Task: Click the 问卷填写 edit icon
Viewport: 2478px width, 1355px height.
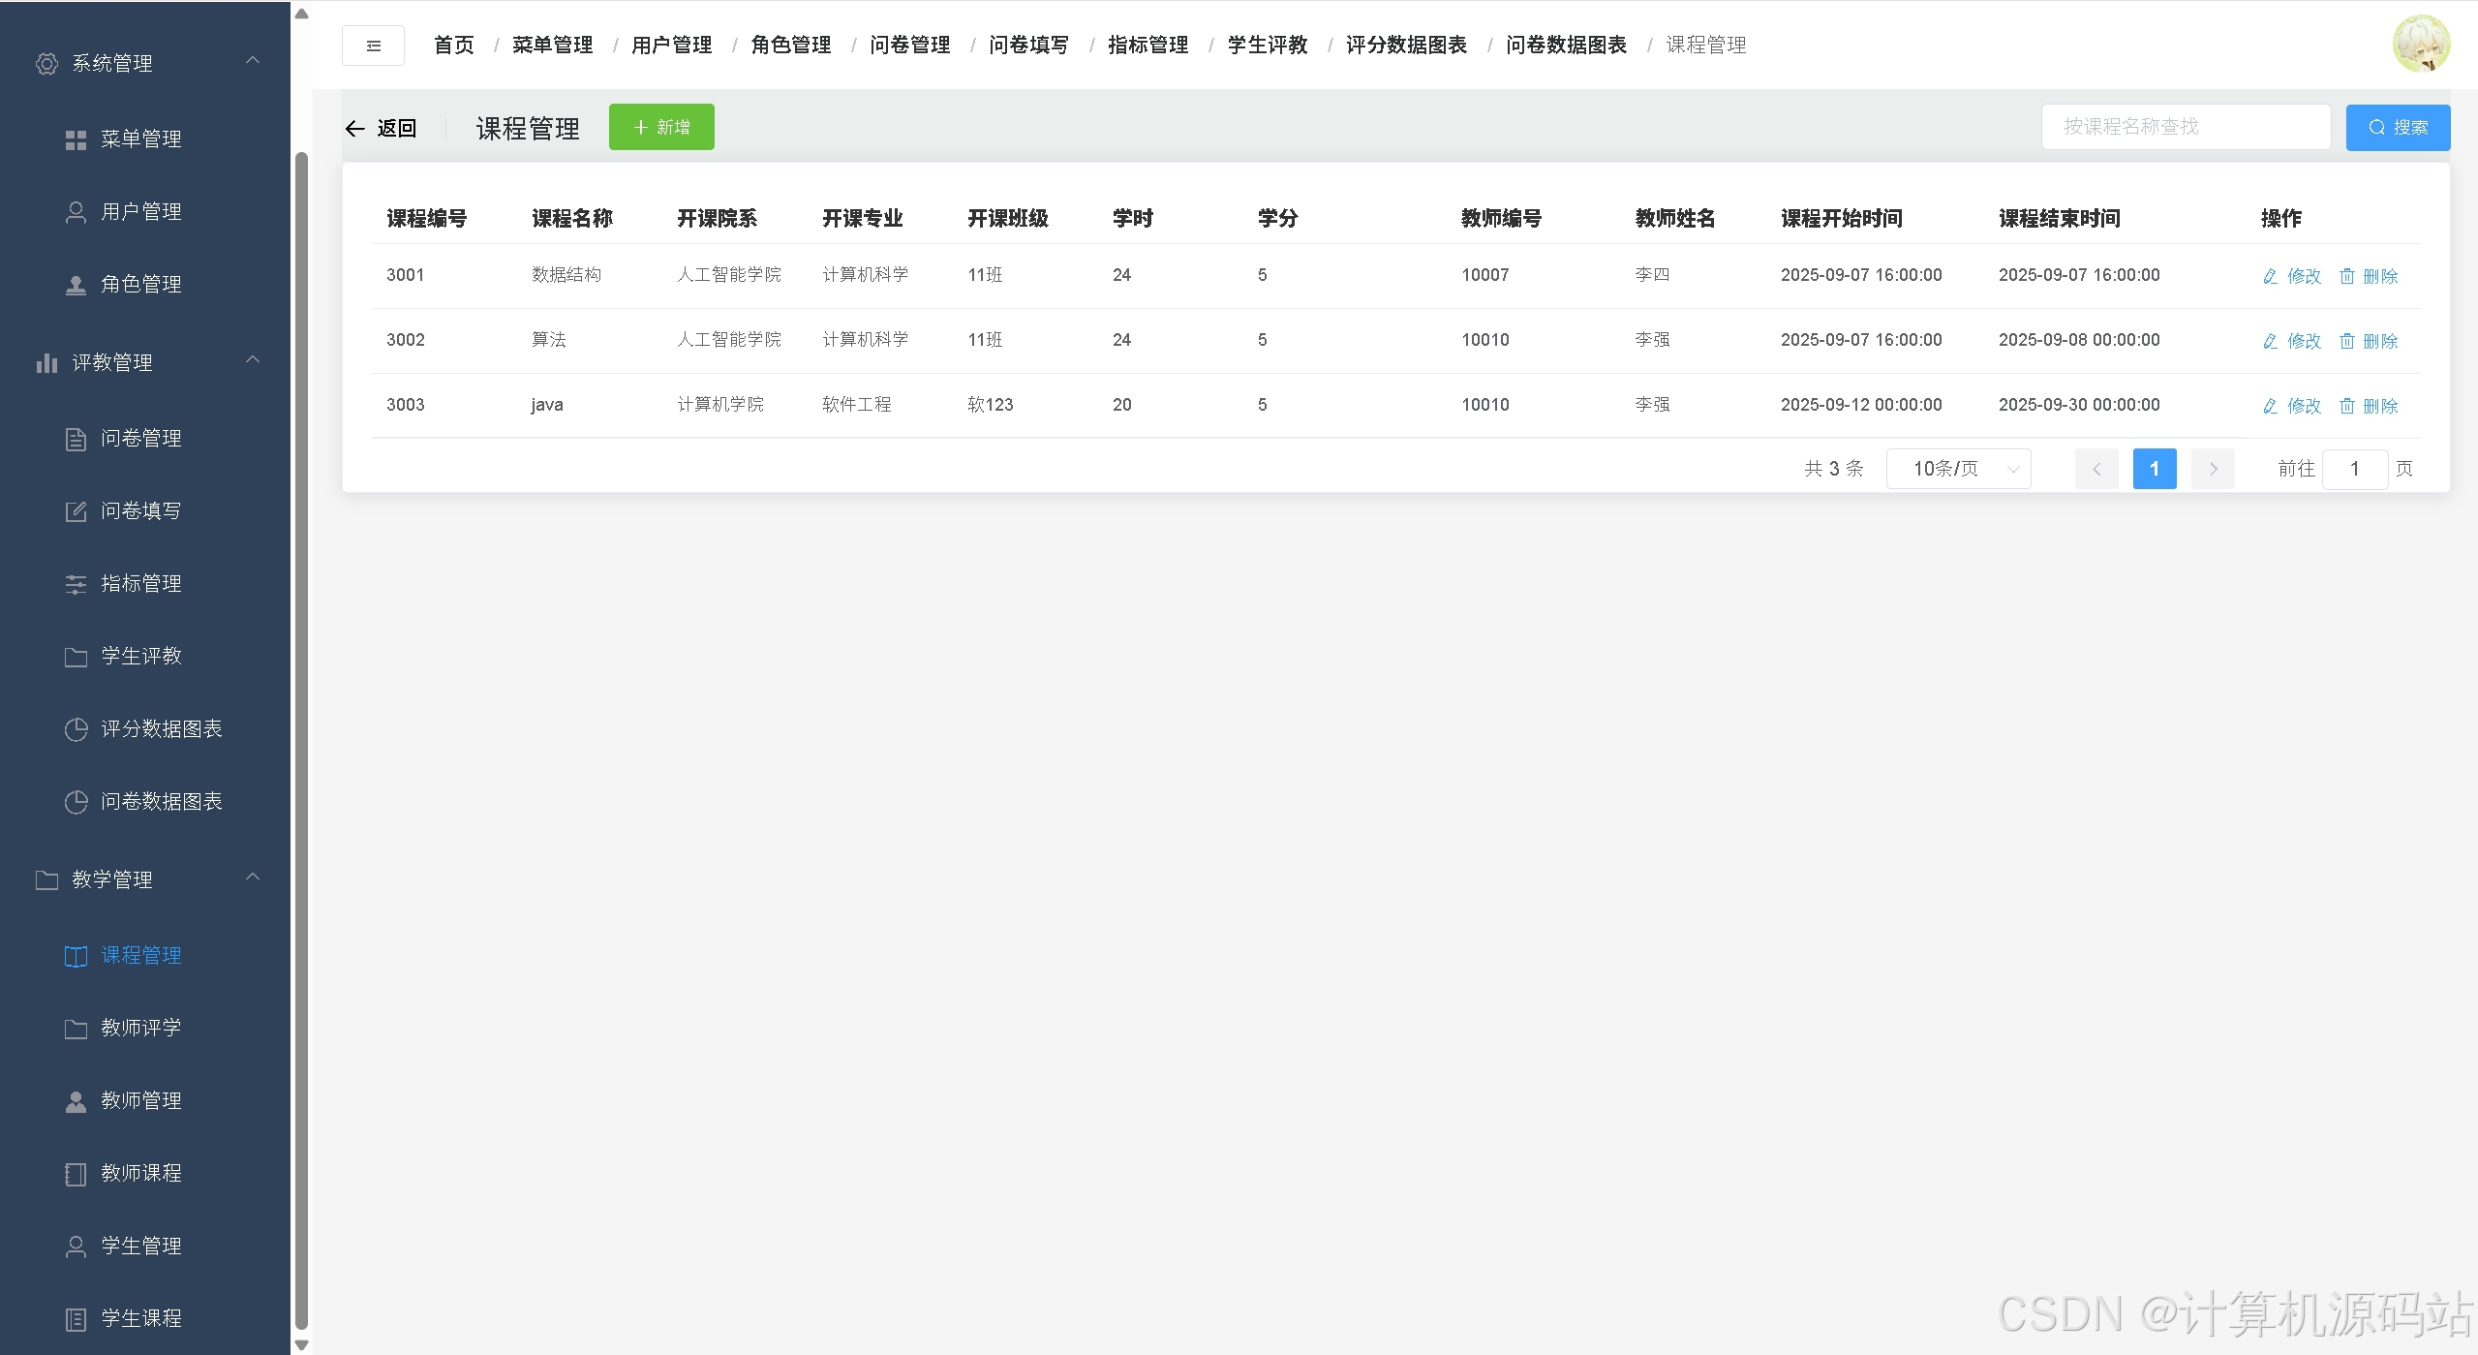Action: 76,511
